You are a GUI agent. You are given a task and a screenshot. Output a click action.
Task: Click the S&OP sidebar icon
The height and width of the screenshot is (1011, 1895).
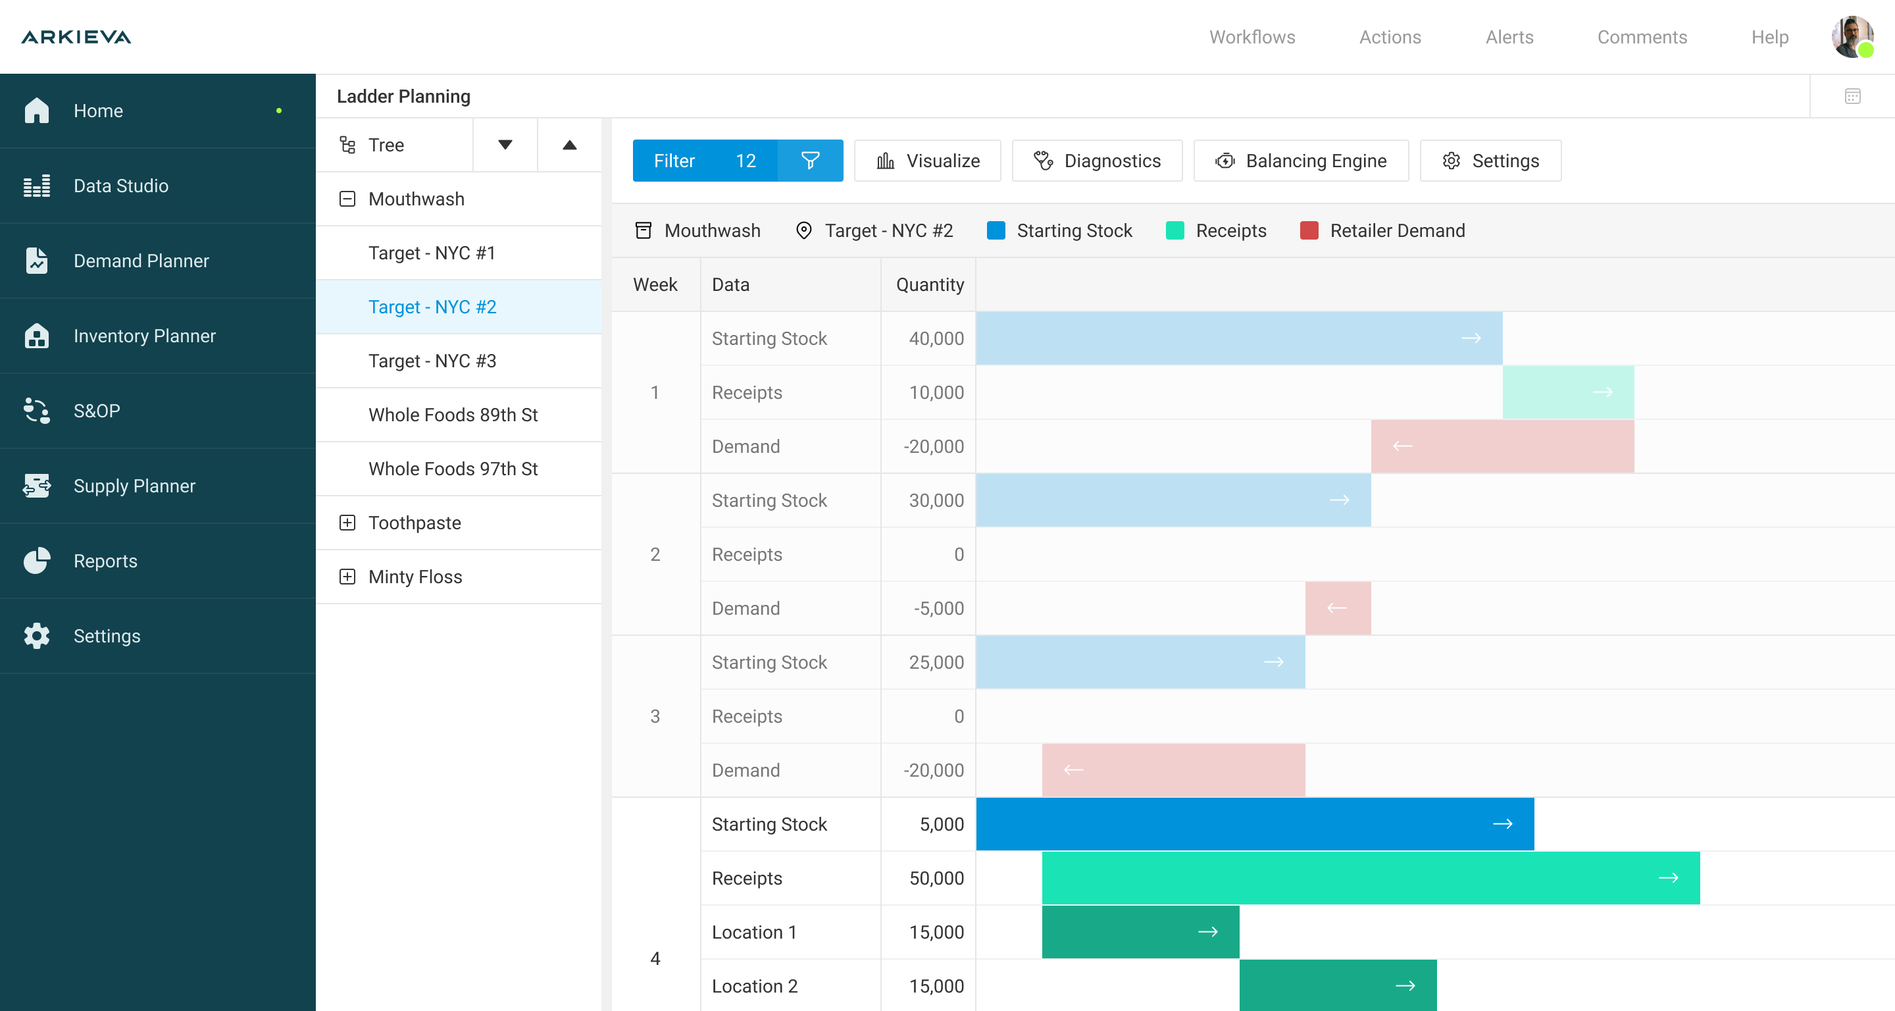pyautogui.click(x=36, y=411)
